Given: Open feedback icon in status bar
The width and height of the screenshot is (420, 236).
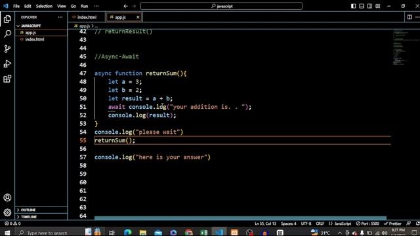Looking at the screenshot, I should 408,224.
